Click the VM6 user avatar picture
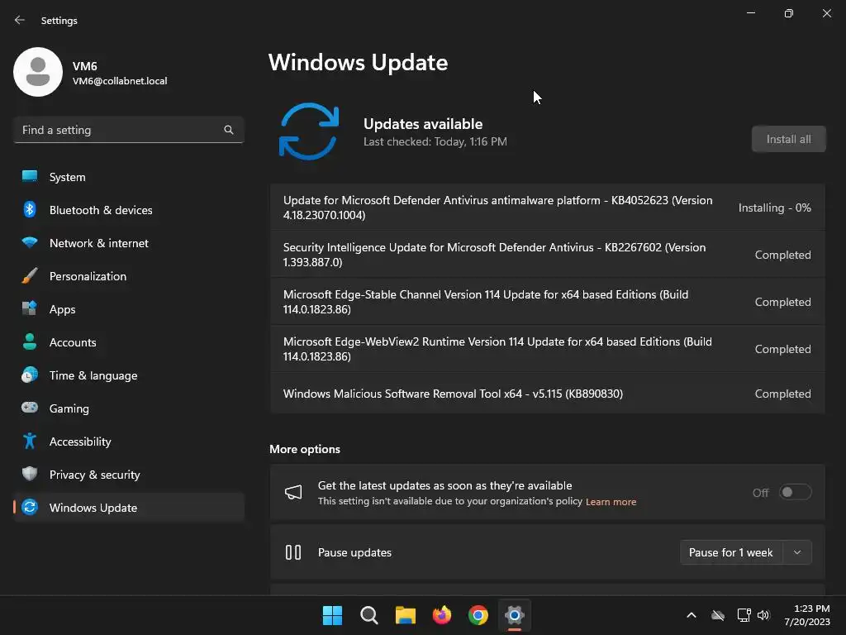The height and width of the screenshot is (635, 846). pos(38,72)
